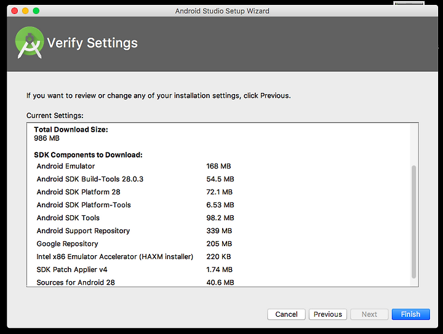Click the 205 MB size value

tap(219, 244)
